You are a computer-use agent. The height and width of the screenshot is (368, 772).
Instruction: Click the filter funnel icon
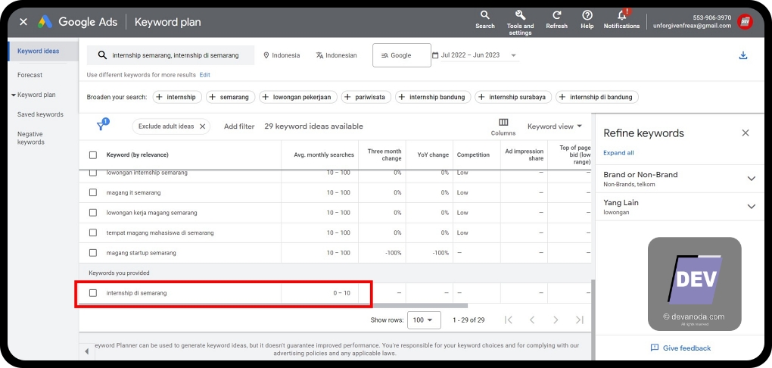(x=101, y=126)
